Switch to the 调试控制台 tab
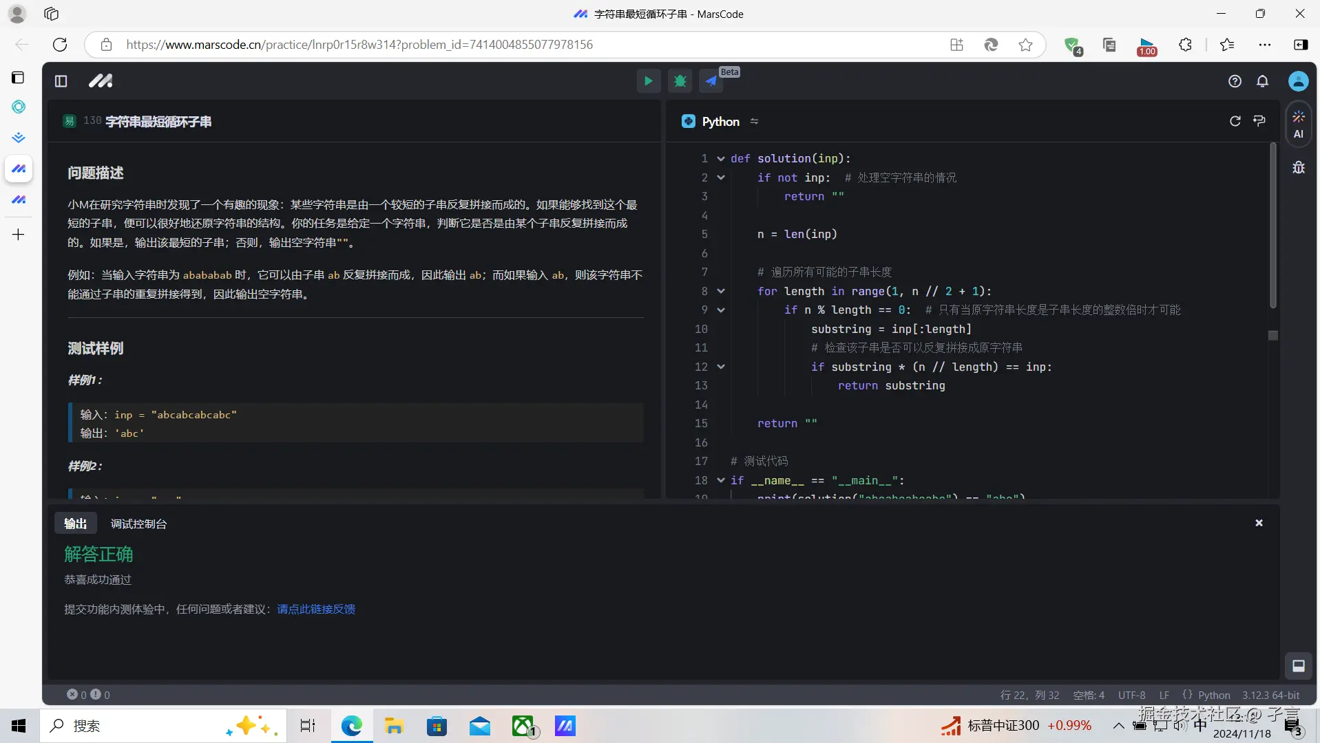This screenshot has width=1320, height=743. (x=138, y=524)
